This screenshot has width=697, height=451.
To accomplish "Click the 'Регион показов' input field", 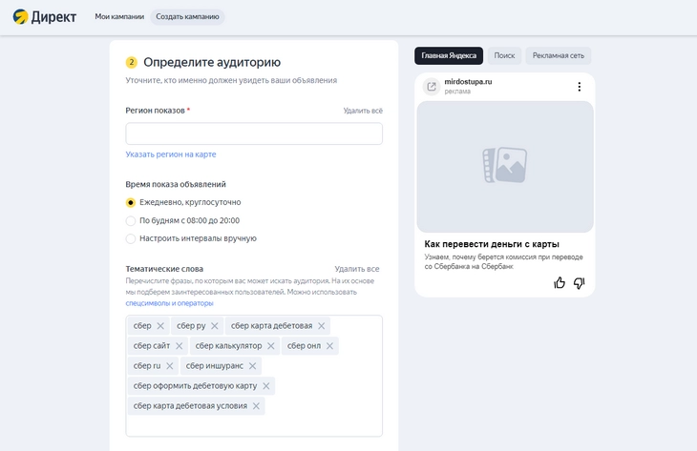I will (254, 133).
